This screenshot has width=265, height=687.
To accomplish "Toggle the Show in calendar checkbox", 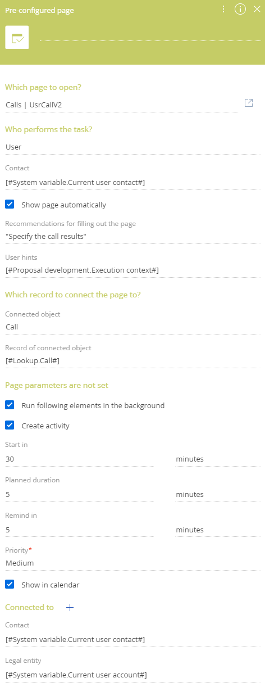I will 10,585.
